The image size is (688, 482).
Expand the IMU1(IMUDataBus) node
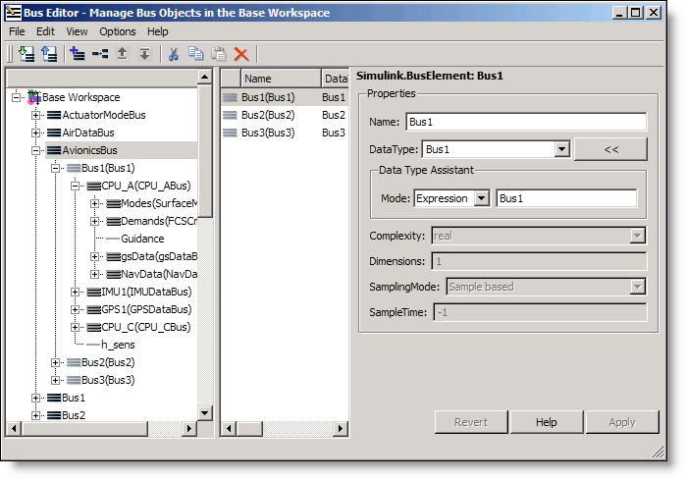76,292
